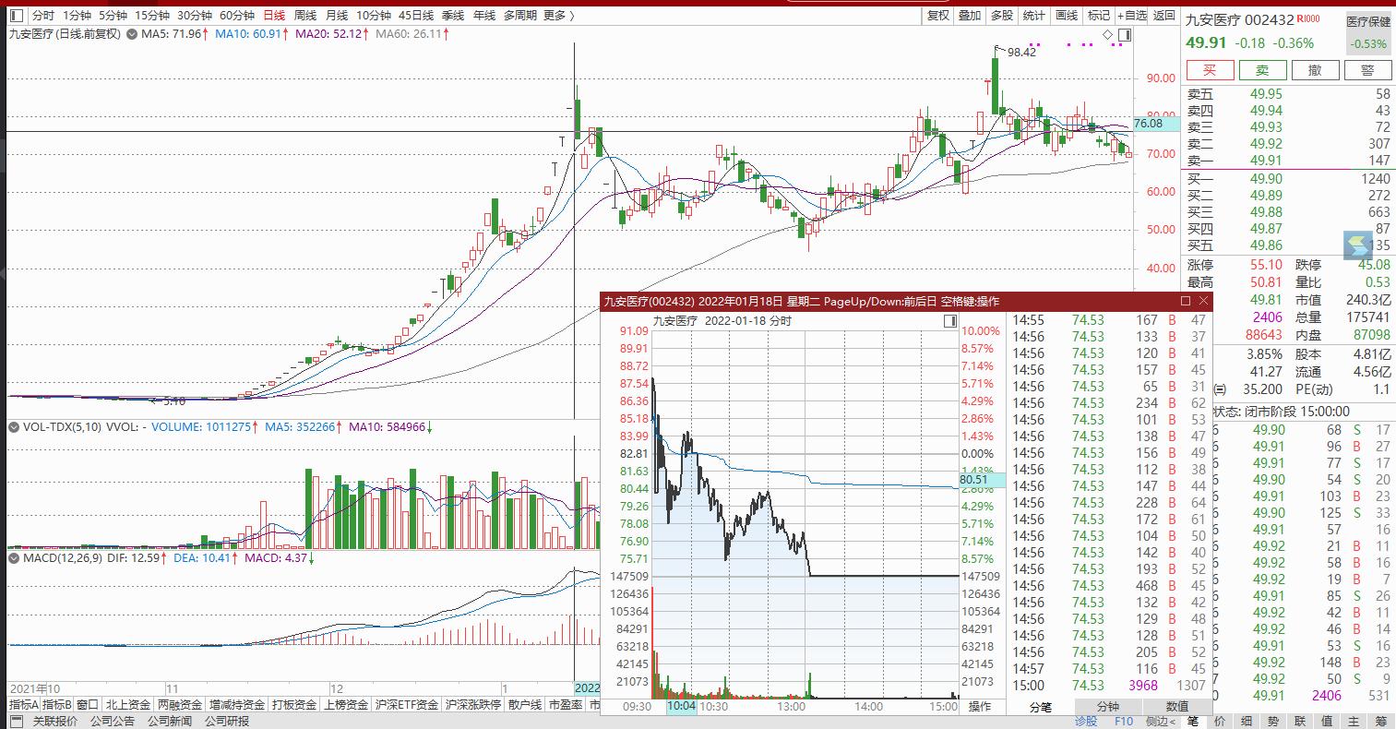Image resolution: width=1396 pixels, height=729 pixels.
Task: Click the green 卖 sell button
Action: pyautogui.click(x=1262, y=70)
